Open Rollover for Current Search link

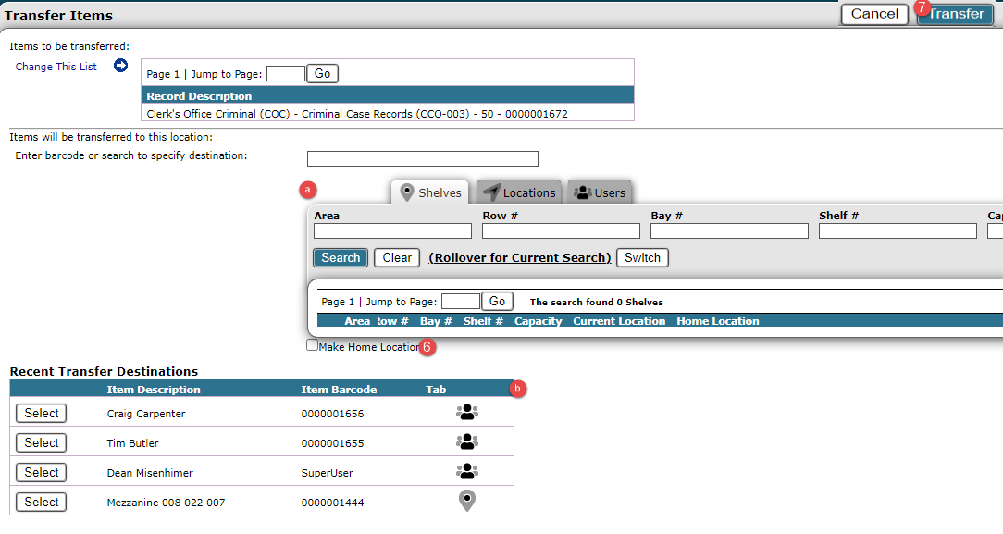pyautogui.click(x=519, y=258)
